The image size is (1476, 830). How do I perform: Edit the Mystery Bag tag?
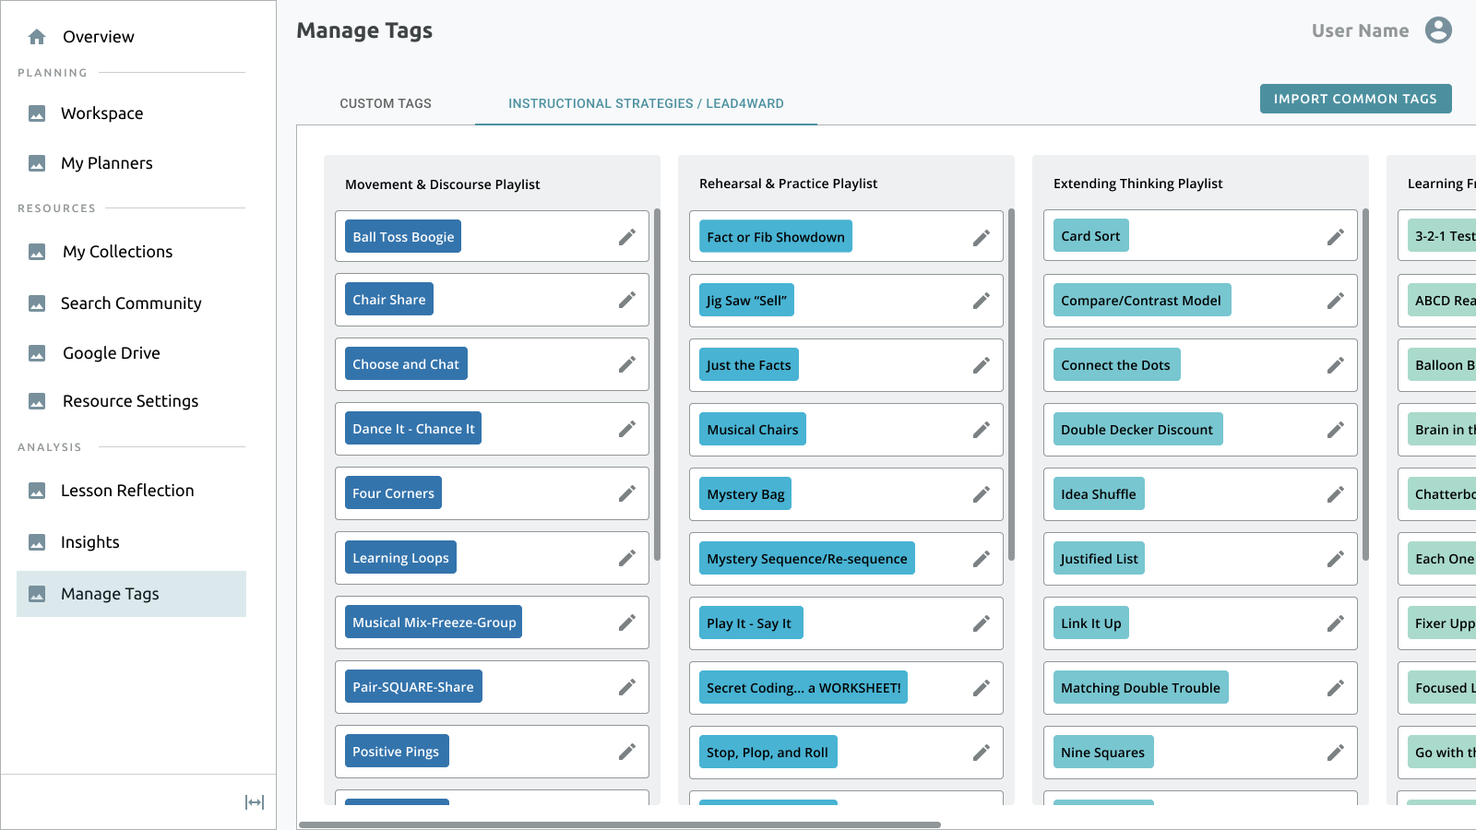[x=982, y=494]
